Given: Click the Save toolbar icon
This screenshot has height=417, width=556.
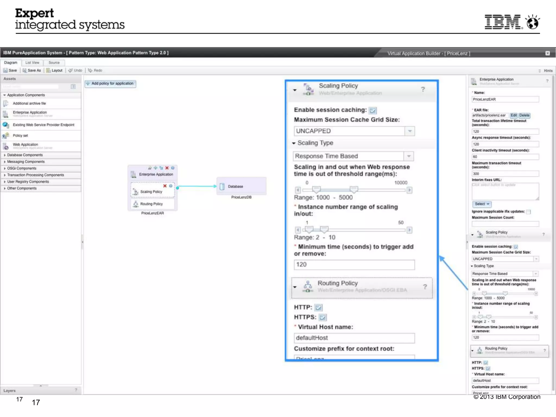Looking at the screenshot, I should tap(5, 70).
